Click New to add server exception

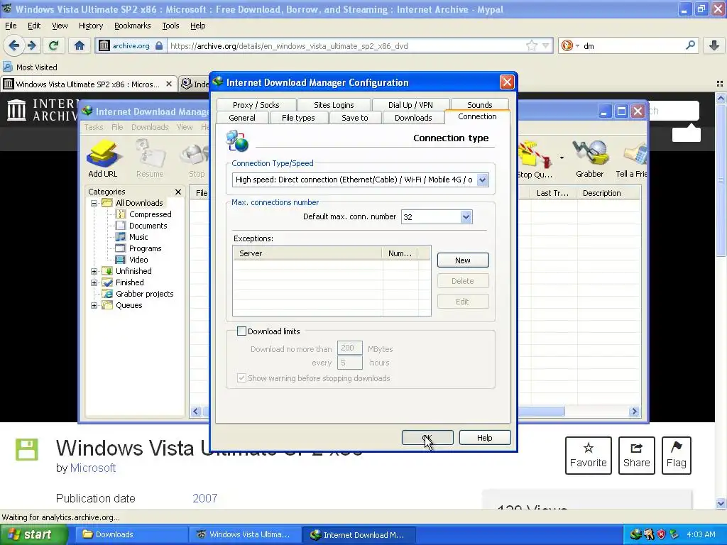pos(463,260)
